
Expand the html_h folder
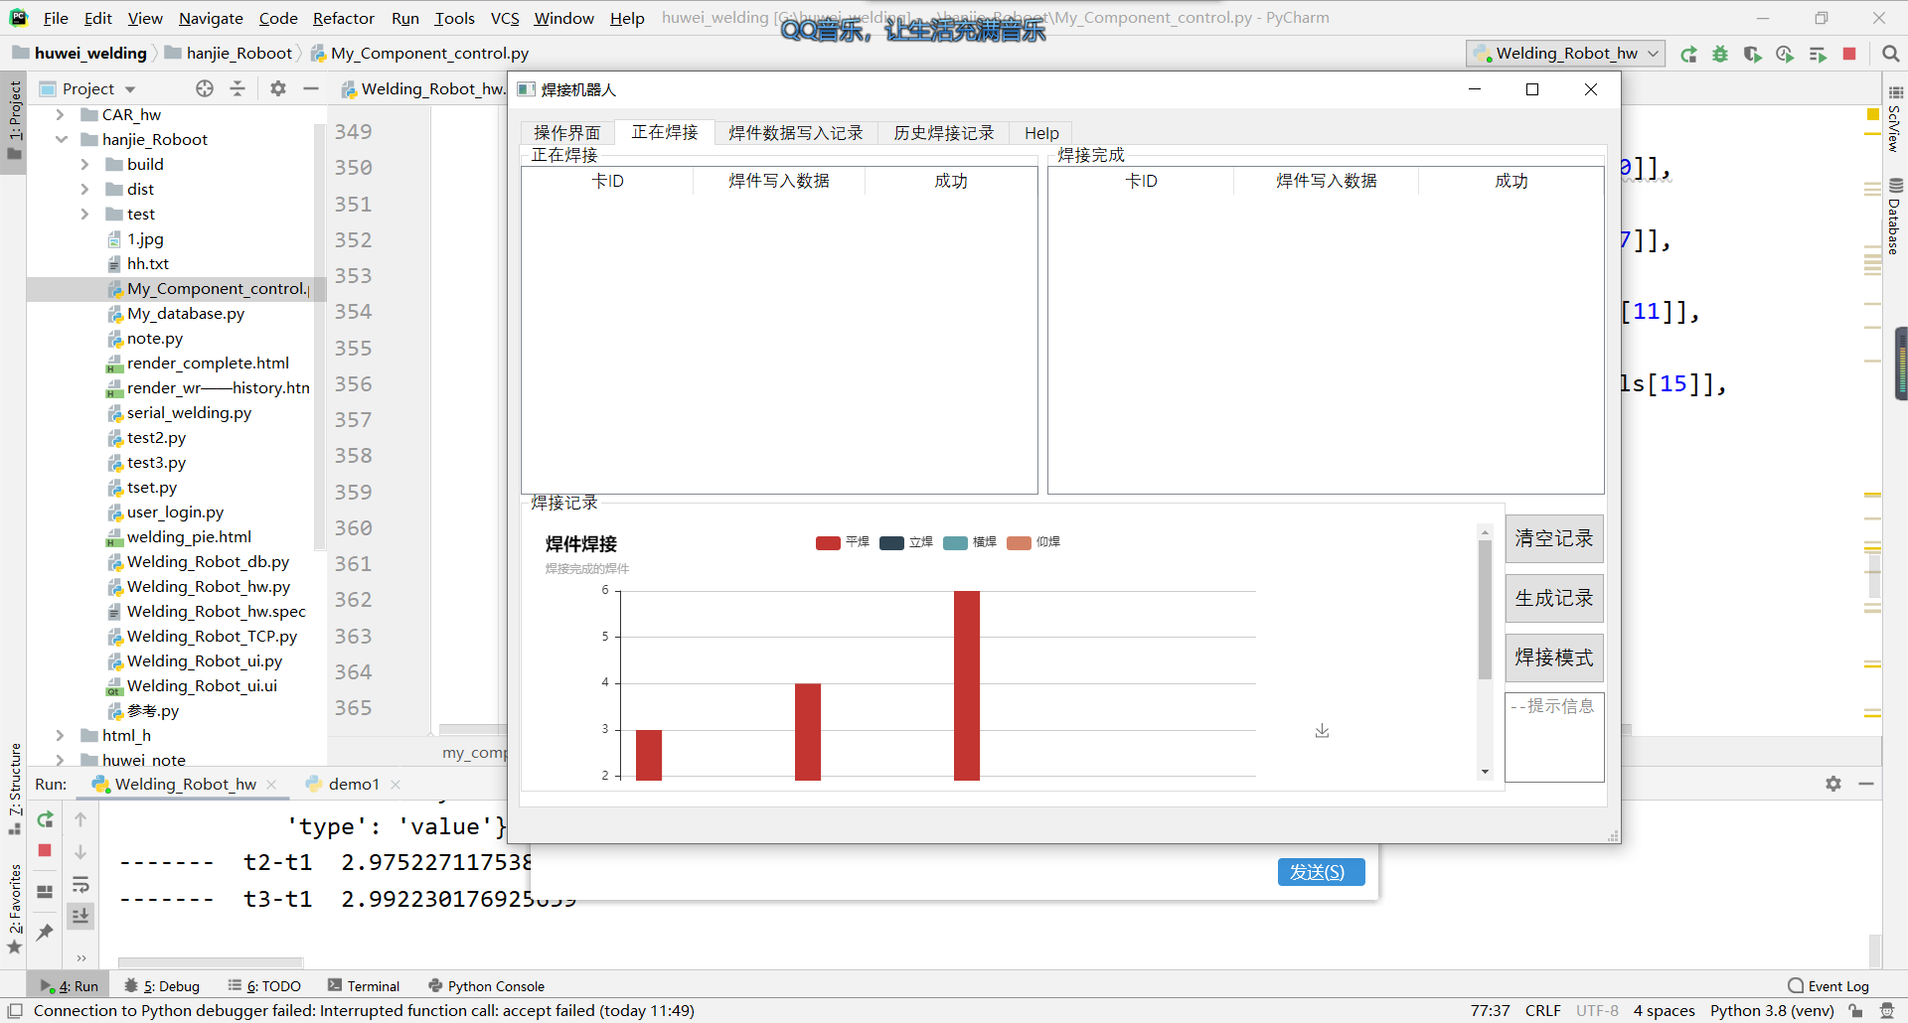pos(62,735)
